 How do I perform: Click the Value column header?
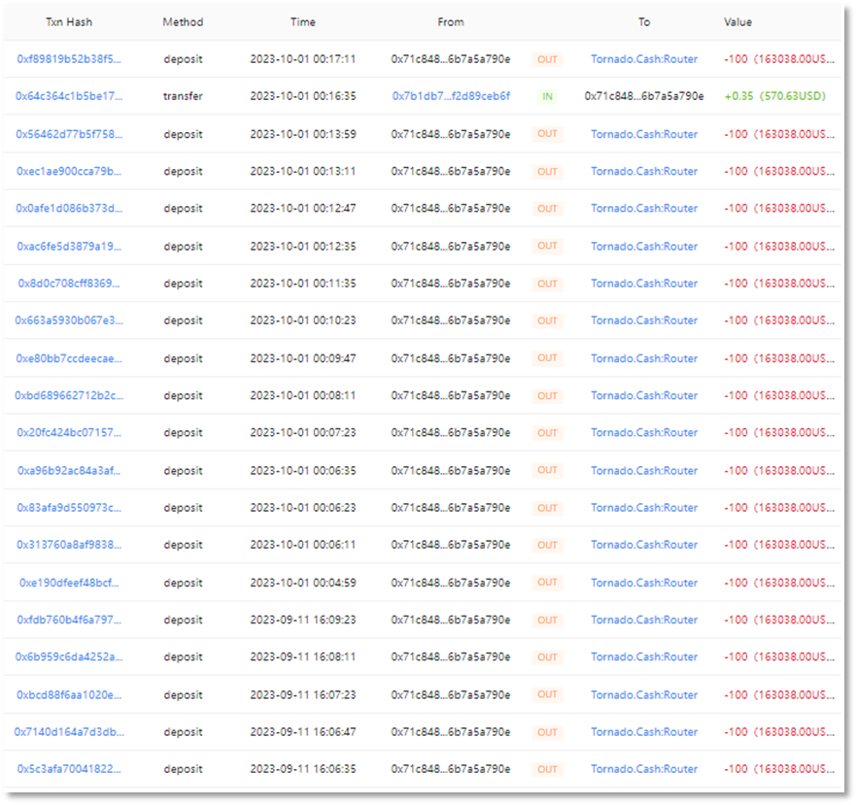[x=737, y=21]
